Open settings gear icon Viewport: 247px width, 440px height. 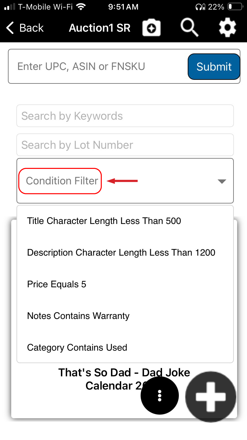click(228, 28)
